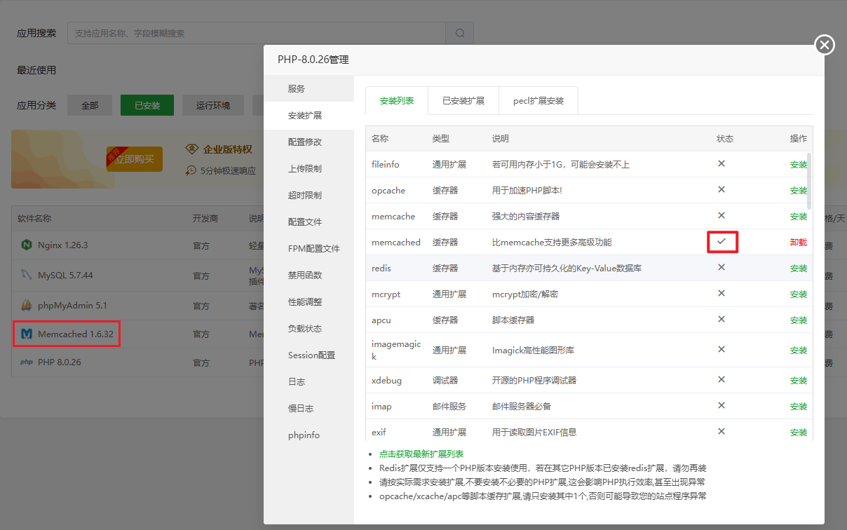The image size is (847, 530).
Task: Open the 慢日志 sidebar item
Action: (309, 409)
